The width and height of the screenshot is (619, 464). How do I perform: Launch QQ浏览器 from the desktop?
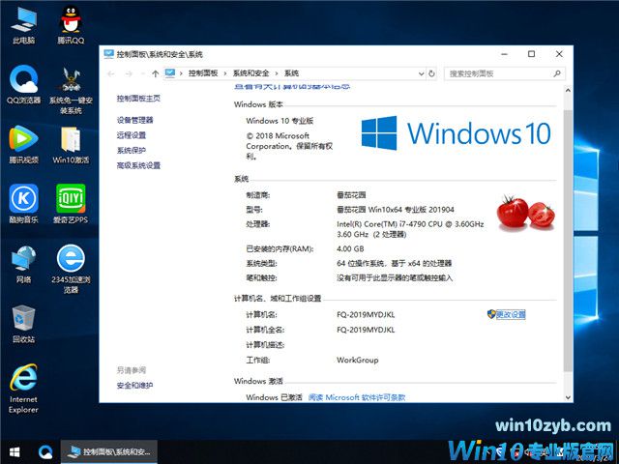tap(23, 84)
